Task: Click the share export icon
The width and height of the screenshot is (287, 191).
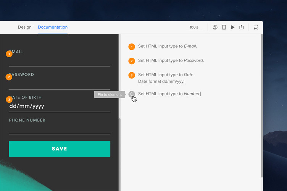Action: 242,27
